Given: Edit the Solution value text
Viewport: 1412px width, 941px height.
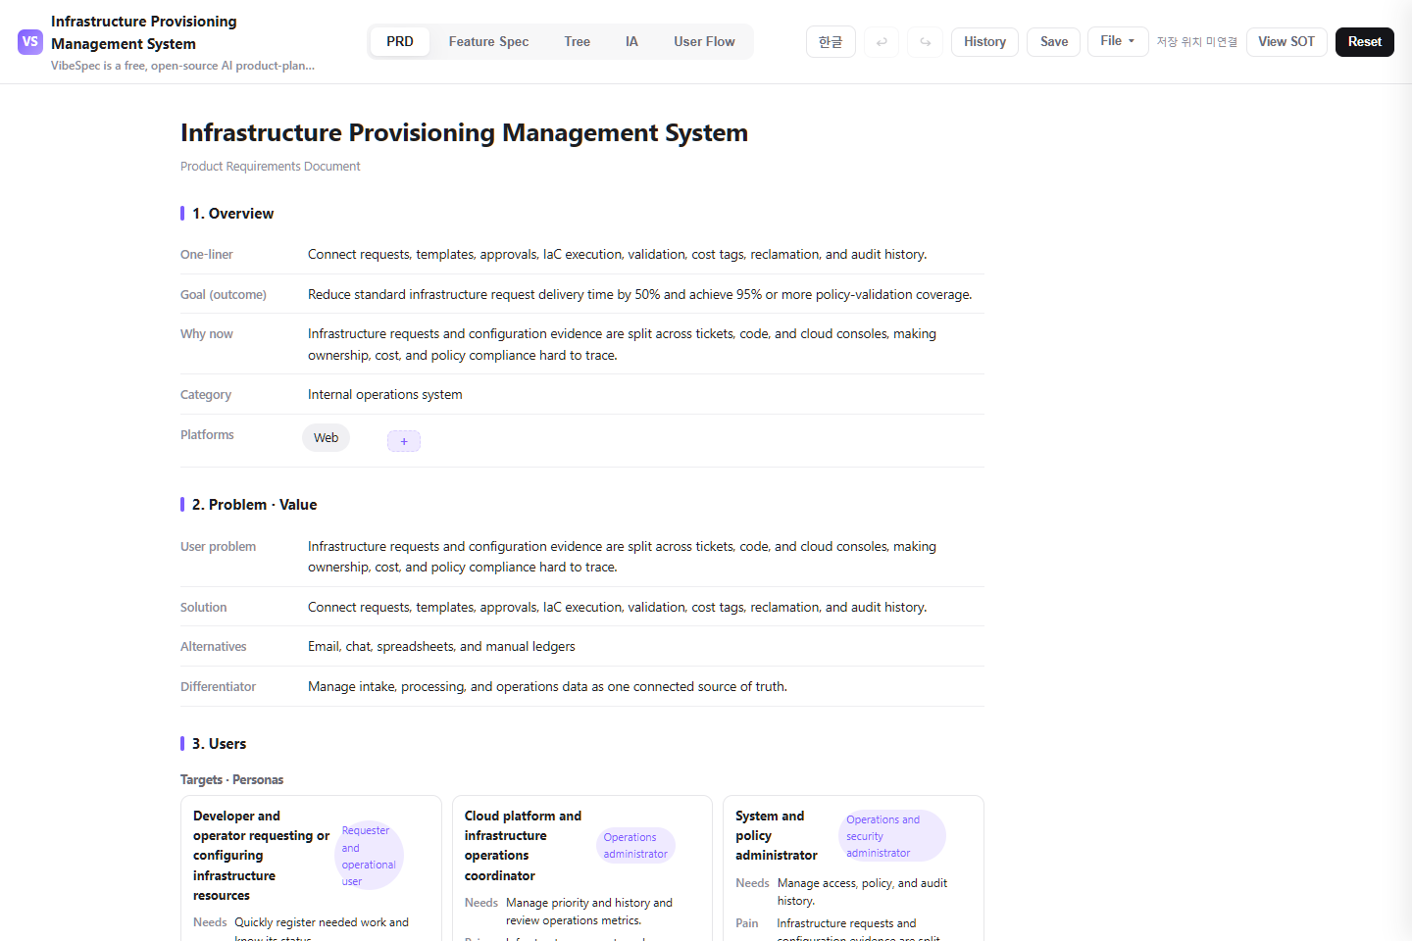Looking at the screenshot, I should coord(617,608).
